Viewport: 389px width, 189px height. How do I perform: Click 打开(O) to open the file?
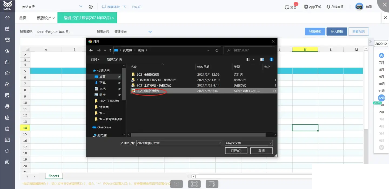click(x=236, y=151)
